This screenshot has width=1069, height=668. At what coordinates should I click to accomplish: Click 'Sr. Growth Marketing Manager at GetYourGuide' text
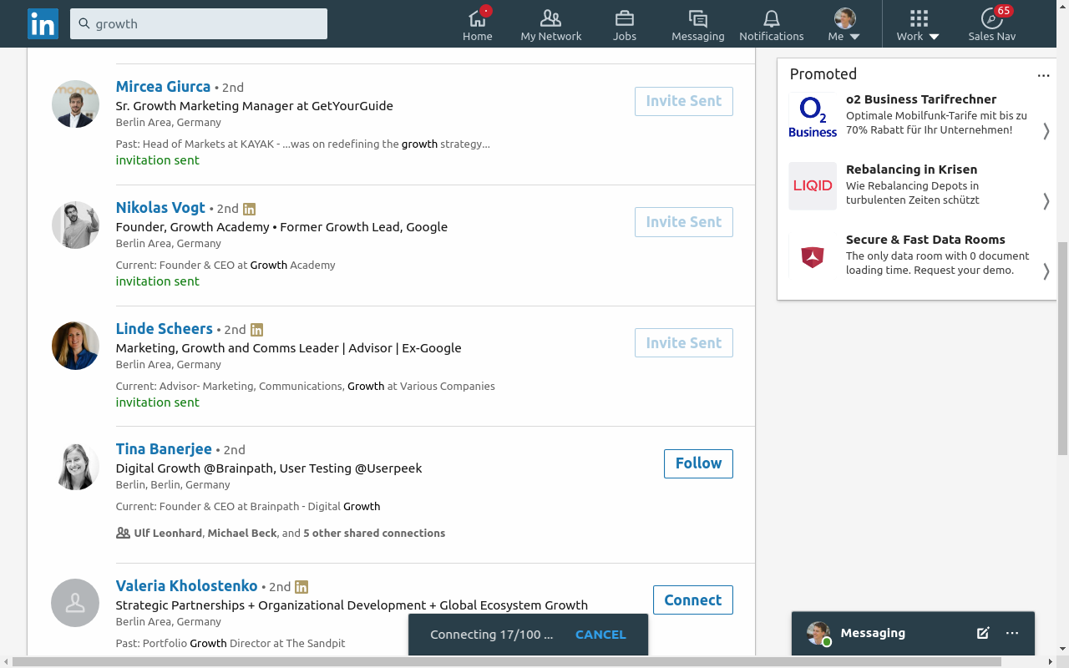coord(254,106)
